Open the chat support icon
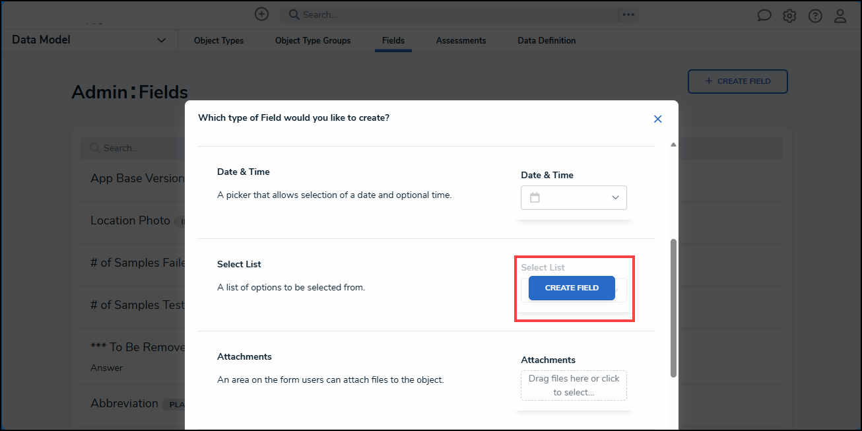The width and height of the screenshot is (862, 431). (764, 15)
